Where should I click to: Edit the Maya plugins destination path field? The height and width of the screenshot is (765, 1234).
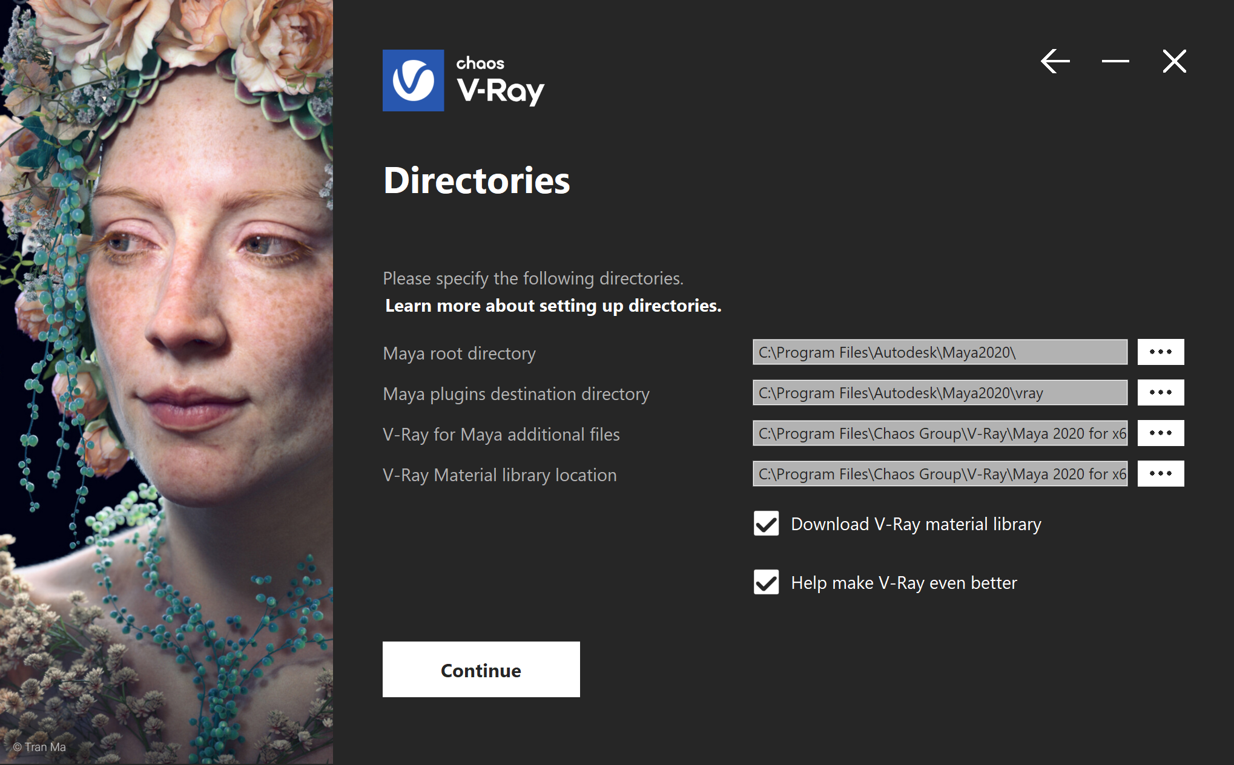[940, 393]
